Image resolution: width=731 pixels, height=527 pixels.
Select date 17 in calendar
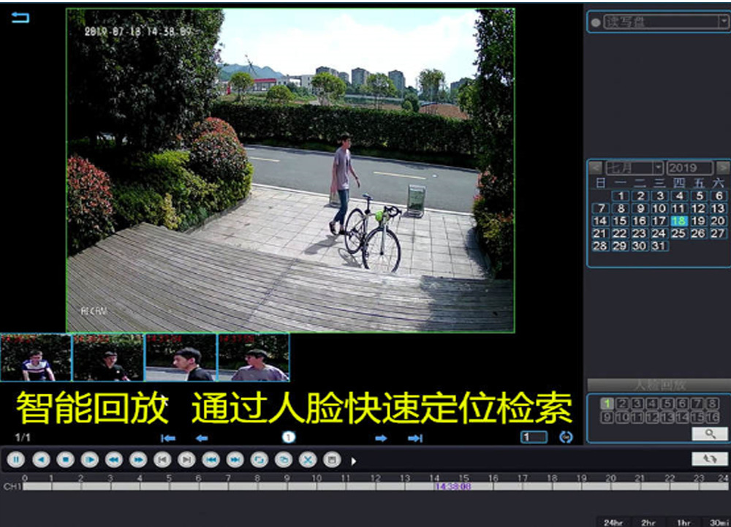659,221
